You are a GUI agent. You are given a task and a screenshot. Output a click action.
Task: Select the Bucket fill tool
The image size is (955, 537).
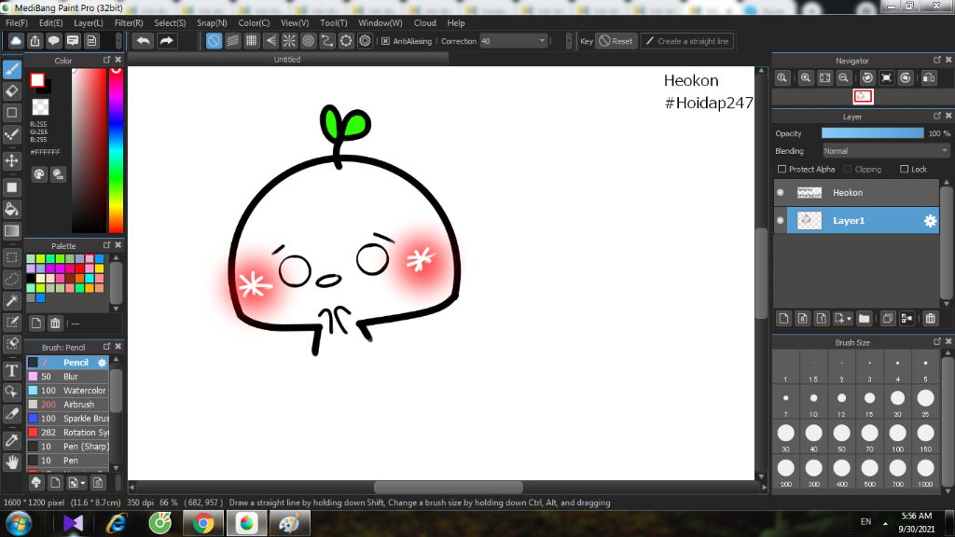11,209
